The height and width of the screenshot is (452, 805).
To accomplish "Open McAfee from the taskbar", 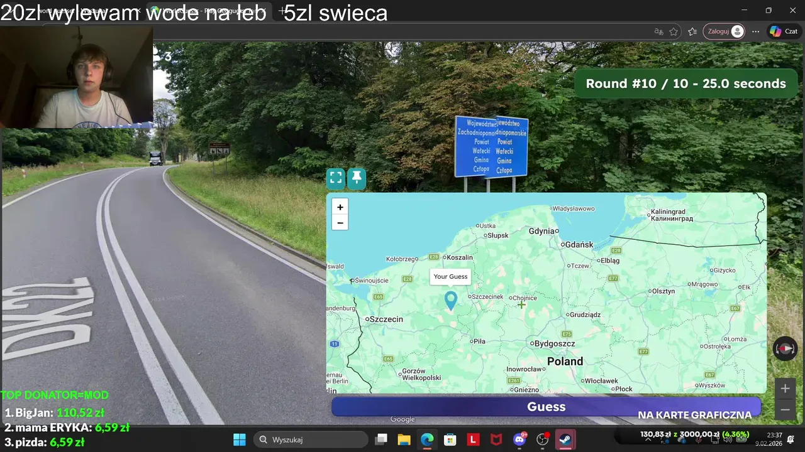I will (x=497, y=439).
